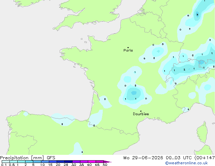Select legend swatch between 2 and 5
Image resolution: width=215 pixels, height=166 pixels.
29,162
